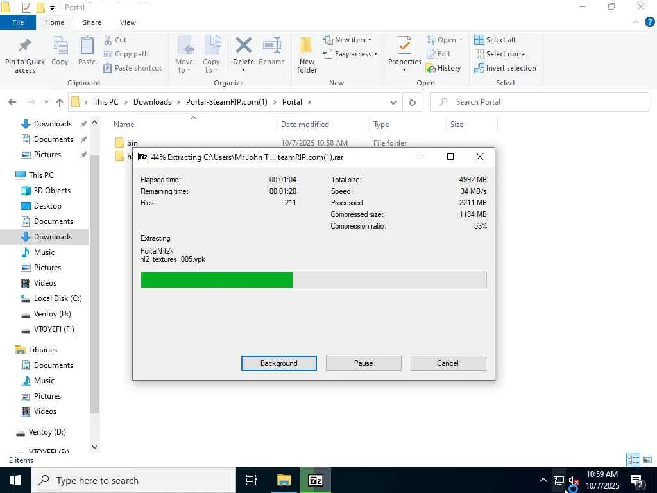
Task: Click Downloads in the address breadcrumb
Action: 152,102
